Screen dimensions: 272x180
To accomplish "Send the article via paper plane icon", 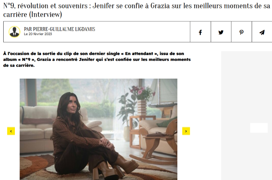I will (262, 32).
